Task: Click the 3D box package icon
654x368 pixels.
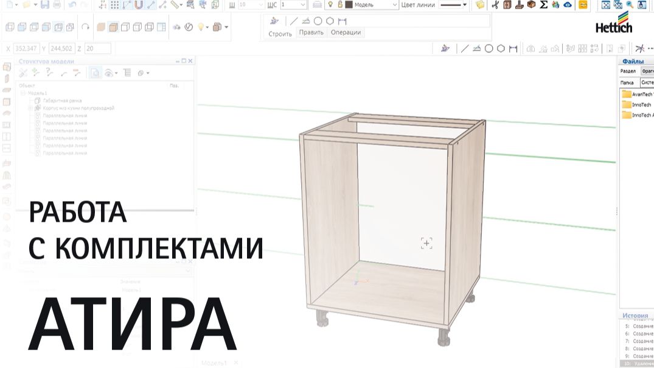Action: 531,5
